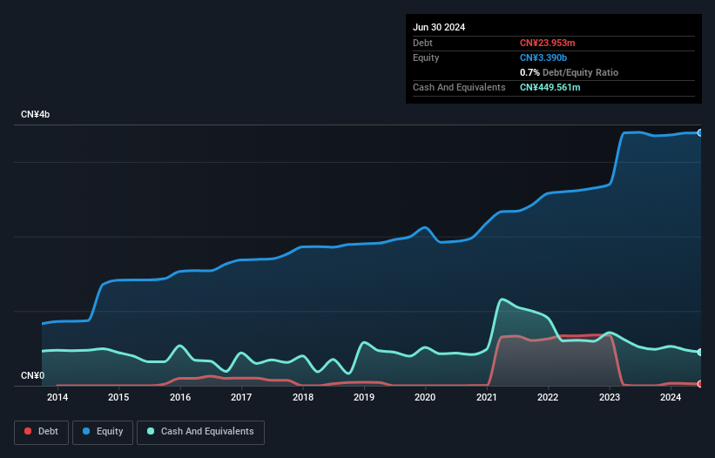Screen dimensions: 715x458
Task: Click the Debt row label in tooltip
Action: pos(422,43)
